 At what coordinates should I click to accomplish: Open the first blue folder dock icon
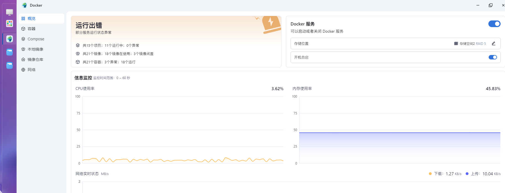10,52
